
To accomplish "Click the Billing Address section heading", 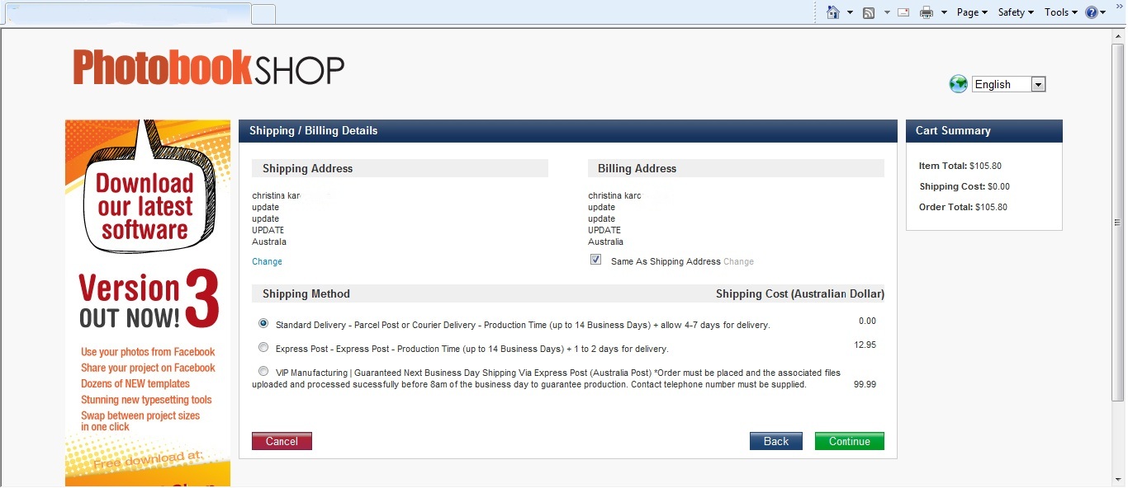I will click(637, 168).
